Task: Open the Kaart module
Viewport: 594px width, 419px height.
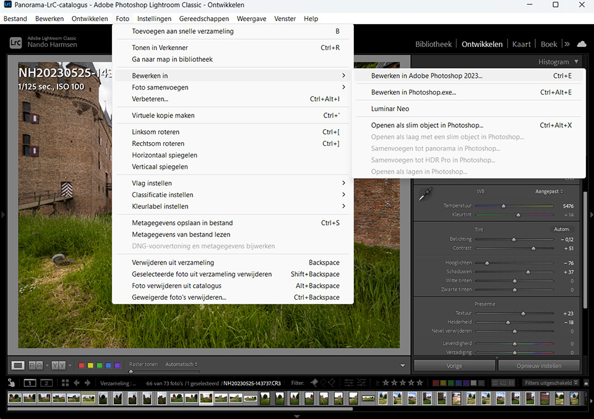Action: pos(521,44)
